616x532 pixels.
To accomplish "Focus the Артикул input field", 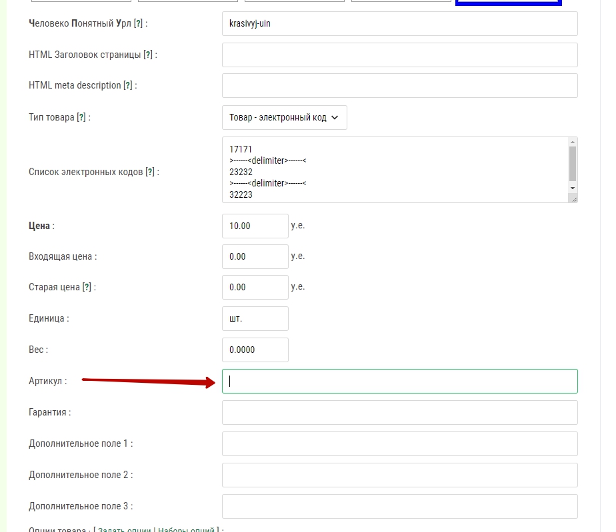I will click(x=399, y=381).
